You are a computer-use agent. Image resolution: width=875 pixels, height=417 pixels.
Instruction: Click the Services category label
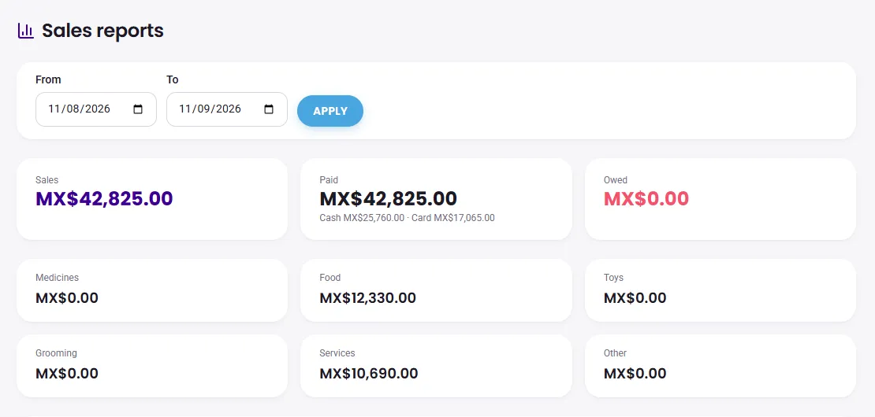[337, 353]
